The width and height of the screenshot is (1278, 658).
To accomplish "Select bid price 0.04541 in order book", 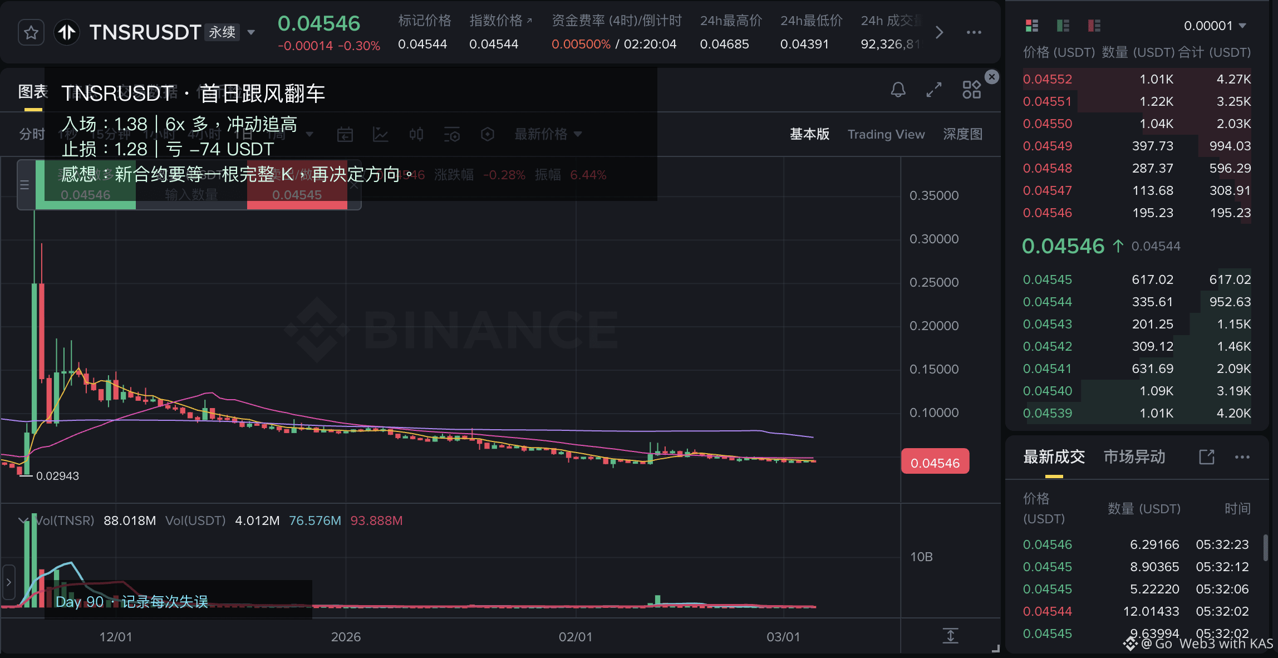I will (x=1047, y=369).
